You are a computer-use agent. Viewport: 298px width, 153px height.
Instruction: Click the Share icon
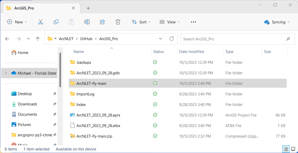[102, 22]
